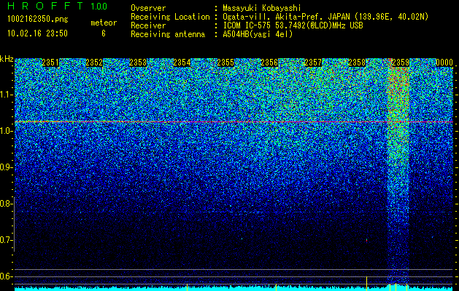The width and height of the screenshot is (459, 291).
Task: Click the 2353 time marker
Action: tap(138, 63)
